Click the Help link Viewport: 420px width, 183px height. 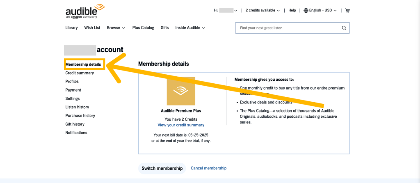click(x=292, y=10)
